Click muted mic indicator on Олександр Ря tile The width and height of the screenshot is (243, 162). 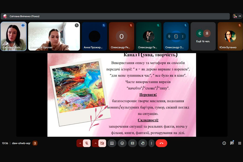pyautogui.click(x=131, y=25)
